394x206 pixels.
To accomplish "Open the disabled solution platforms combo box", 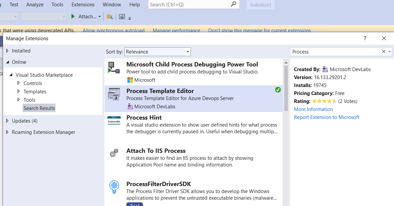I will click(x=44, y=17).
